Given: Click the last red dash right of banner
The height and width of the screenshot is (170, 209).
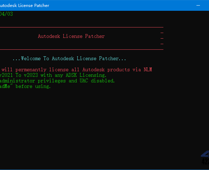Looking at the screenshot, I should click(162, 44).
